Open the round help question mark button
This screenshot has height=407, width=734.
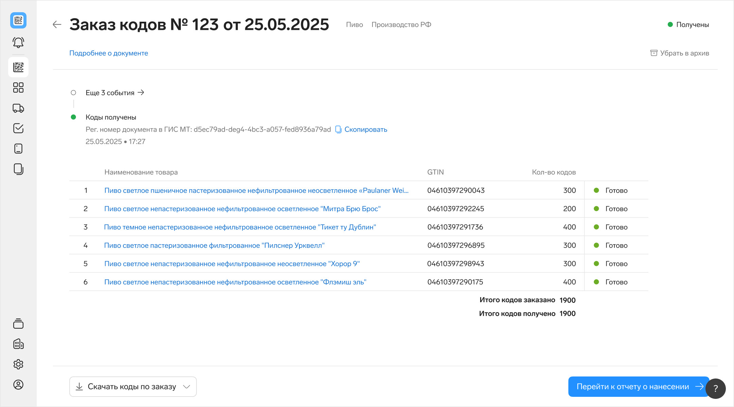pyautogui.click(x=716, y=389)
